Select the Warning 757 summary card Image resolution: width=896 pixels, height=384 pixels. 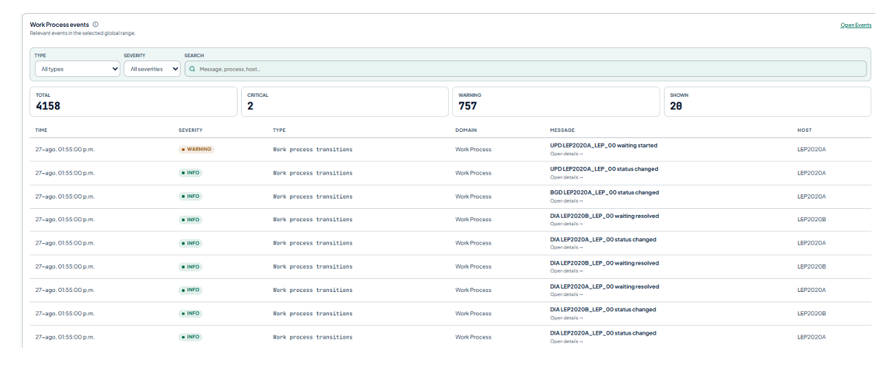pos(555,102)
